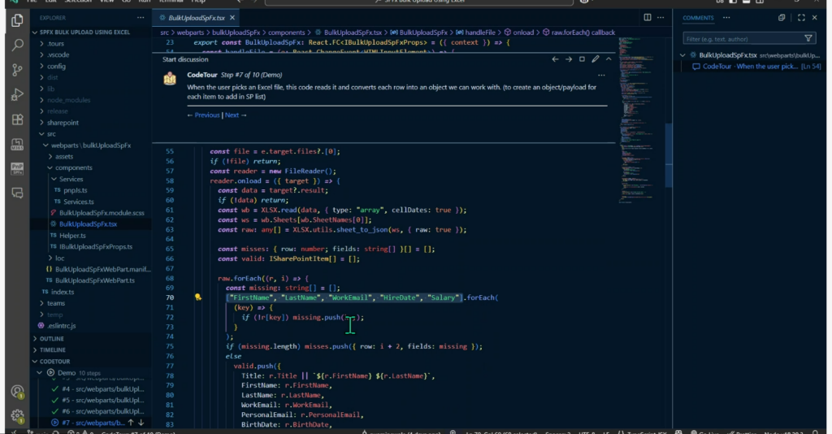Select the COMMENTS panel tab
832x434 pixels.
pos(698,18)
